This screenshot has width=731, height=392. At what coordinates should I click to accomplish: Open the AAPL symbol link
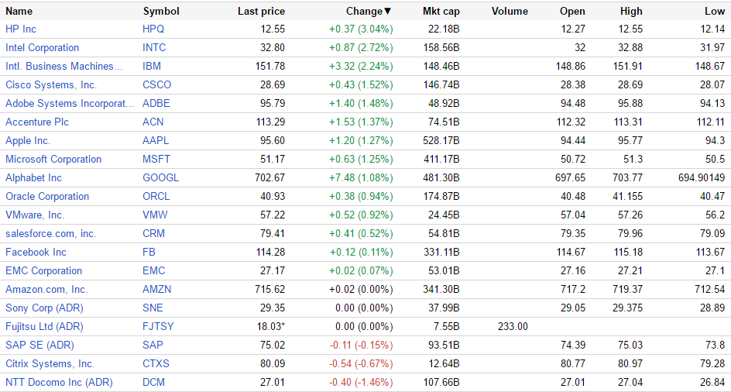(156, 141)
